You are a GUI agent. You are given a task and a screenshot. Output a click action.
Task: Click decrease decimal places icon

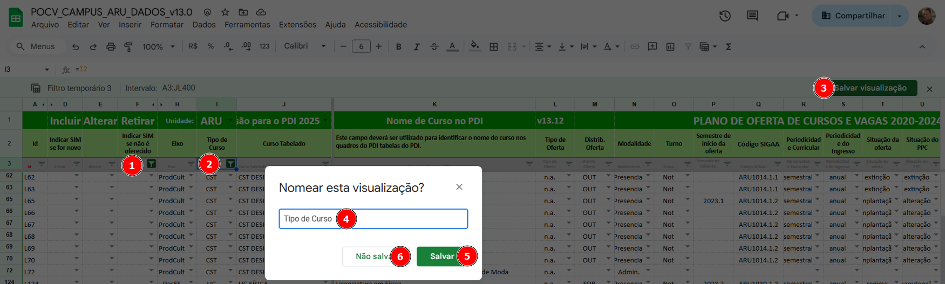click(x=228, y=46)
